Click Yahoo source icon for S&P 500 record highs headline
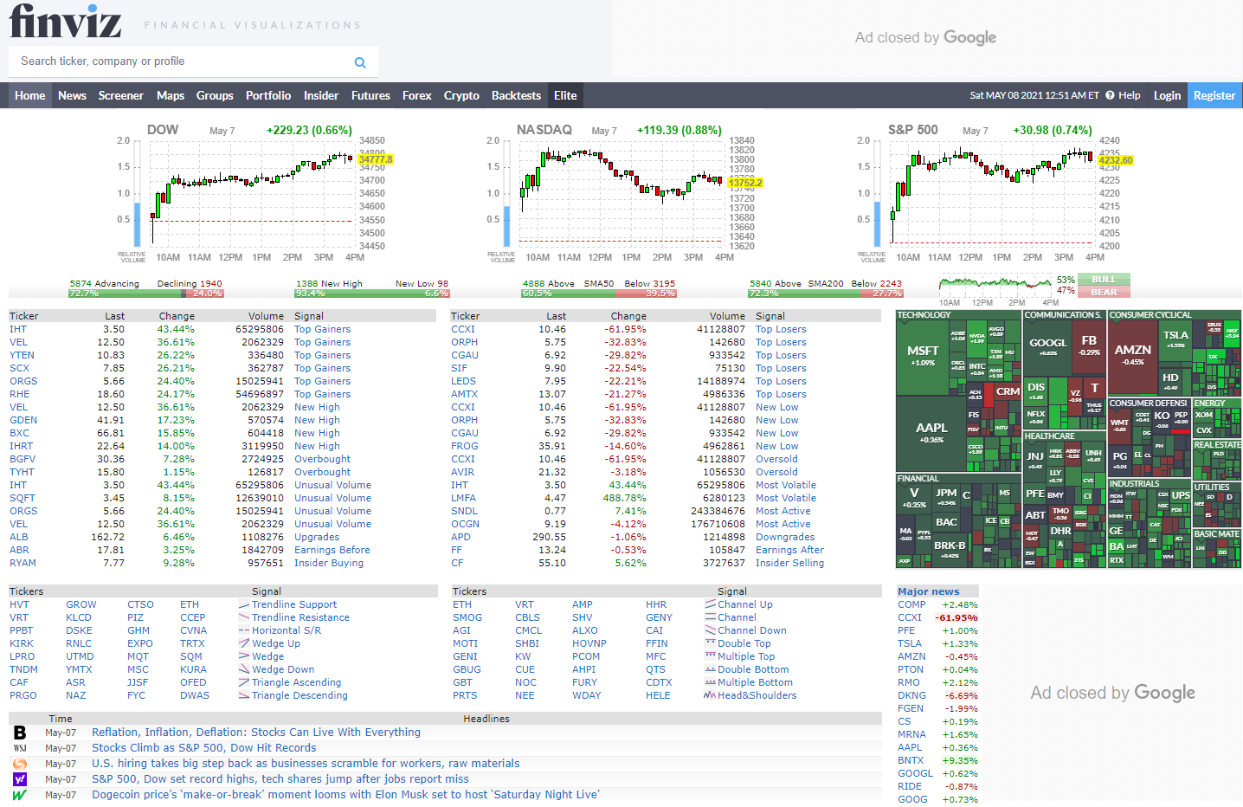 (x=20, y=779)
